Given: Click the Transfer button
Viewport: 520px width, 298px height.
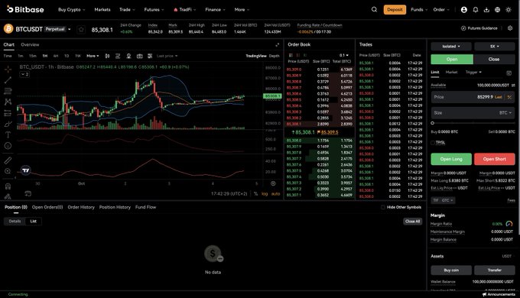Looking at the screenshot, I should [x=495, y=270].
